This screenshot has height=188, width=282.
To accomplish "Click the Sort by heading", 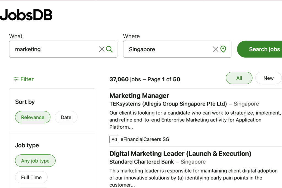I will pos(25,102).
